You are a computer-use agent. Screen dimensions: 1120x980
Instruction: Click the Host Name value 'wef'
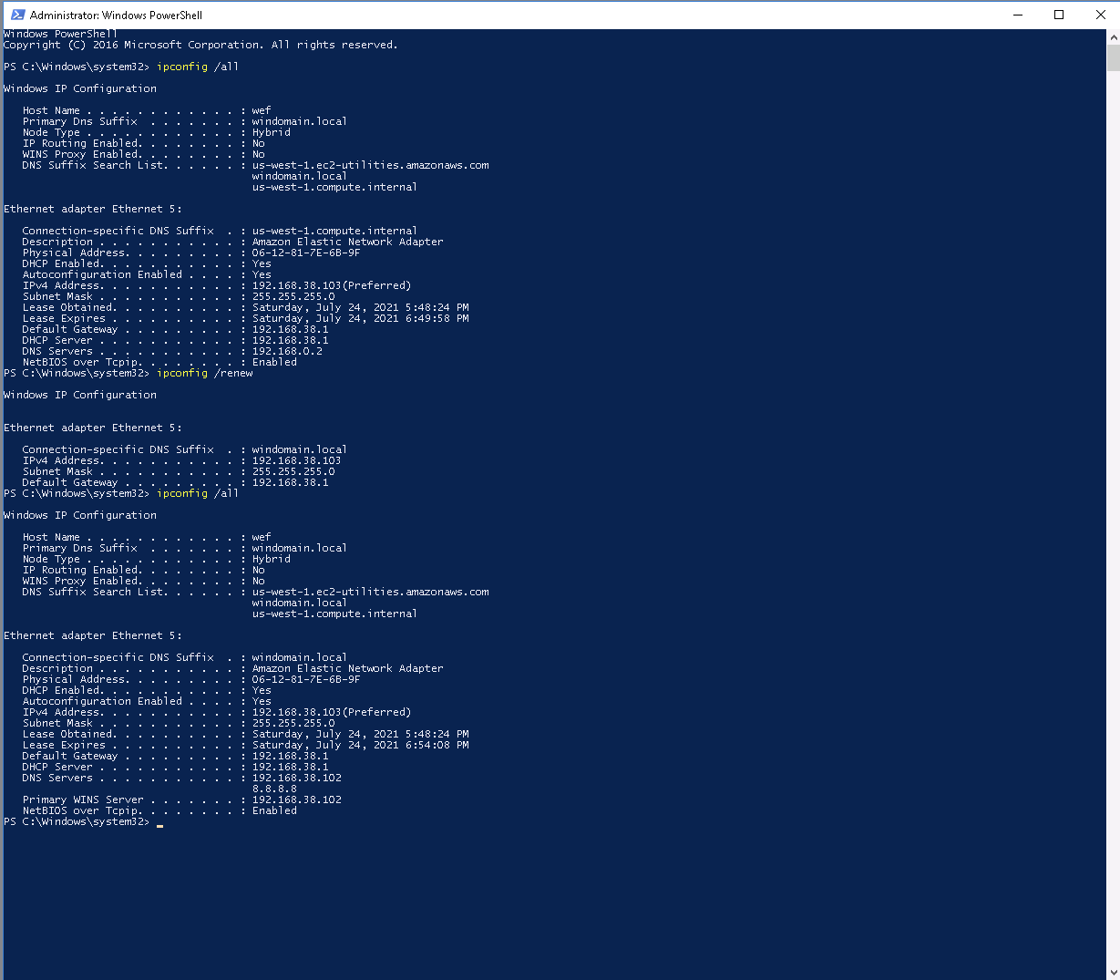[260, 109]
